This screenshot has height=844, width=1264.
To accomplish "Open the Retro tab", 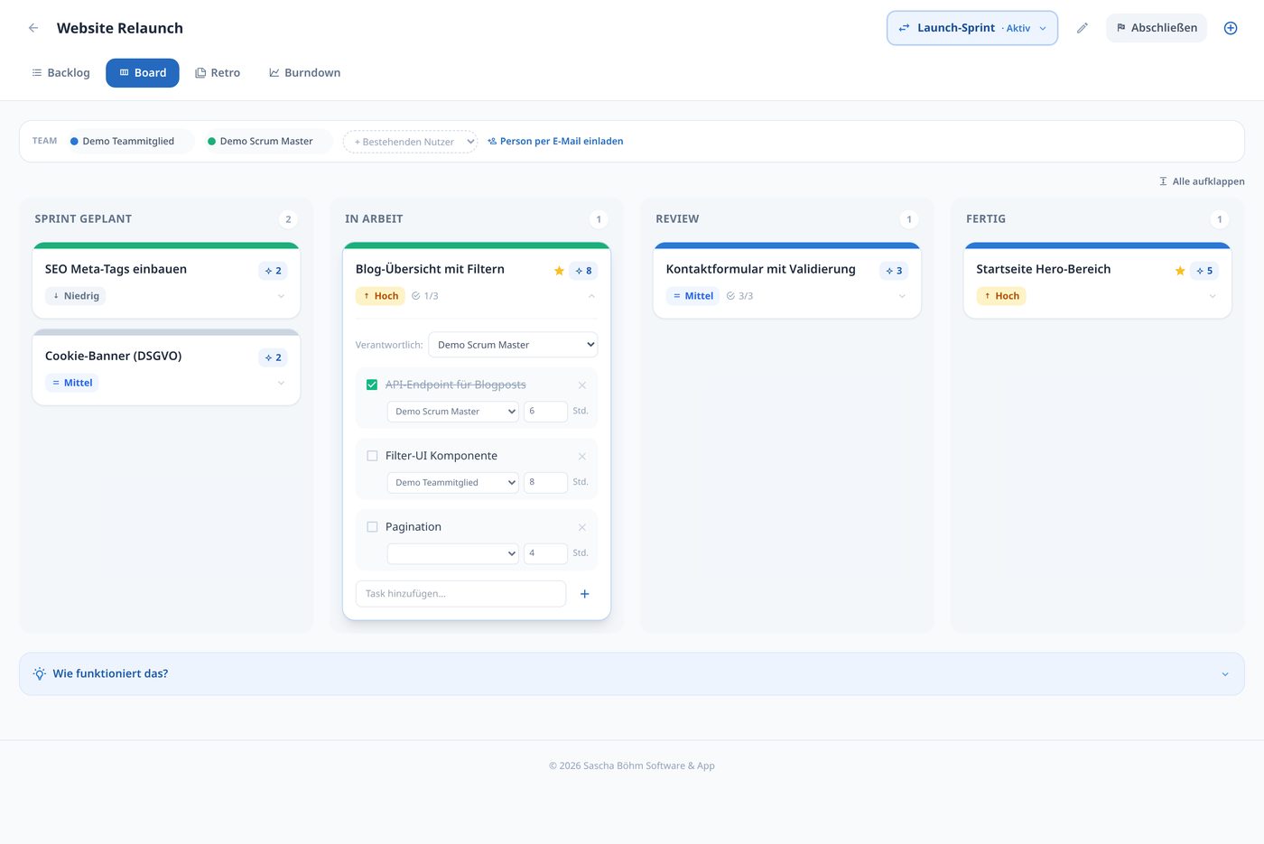I will click(x=218, y=73).
